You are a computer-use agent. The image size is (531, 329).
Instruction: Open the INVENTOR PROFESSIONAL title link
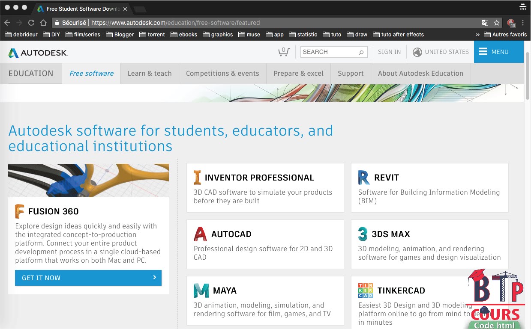click(259, 178)
